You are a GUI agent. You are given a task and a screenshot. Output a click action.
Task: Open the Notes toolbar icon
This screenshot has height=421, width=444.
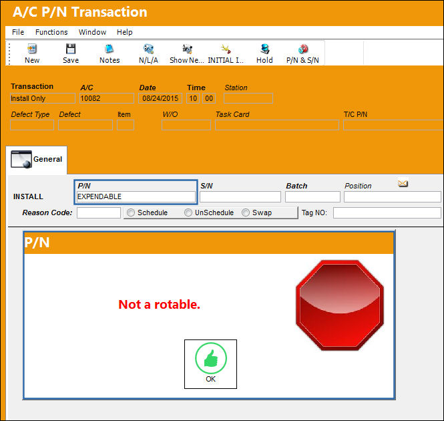(109, 49)
